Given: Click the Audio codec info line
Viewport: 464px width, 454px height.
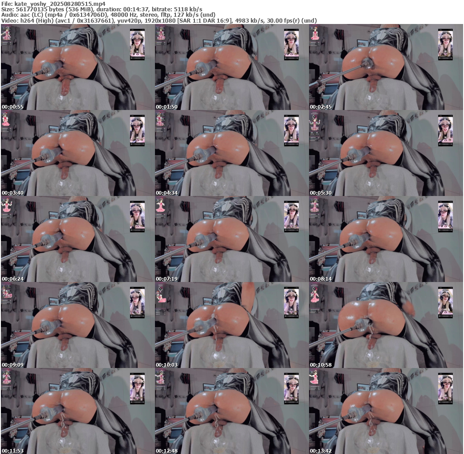Looking at the screenshot, I should tap(108, 14).
